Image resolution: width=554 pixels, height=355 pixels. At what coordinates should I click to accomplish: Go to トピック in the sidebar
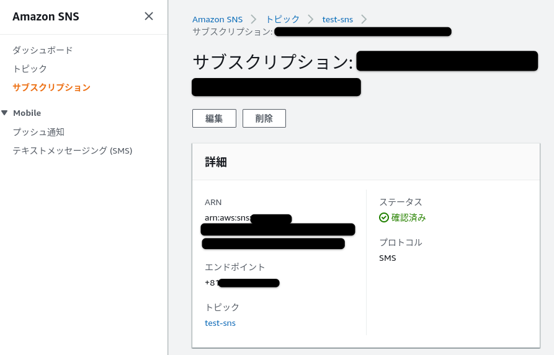pyautogui.click(x=30, y=68)
